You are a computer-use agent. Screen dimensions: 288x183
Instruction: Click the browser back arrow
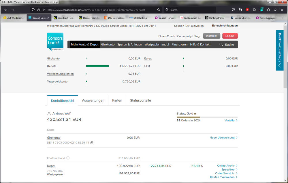[6, 10]
